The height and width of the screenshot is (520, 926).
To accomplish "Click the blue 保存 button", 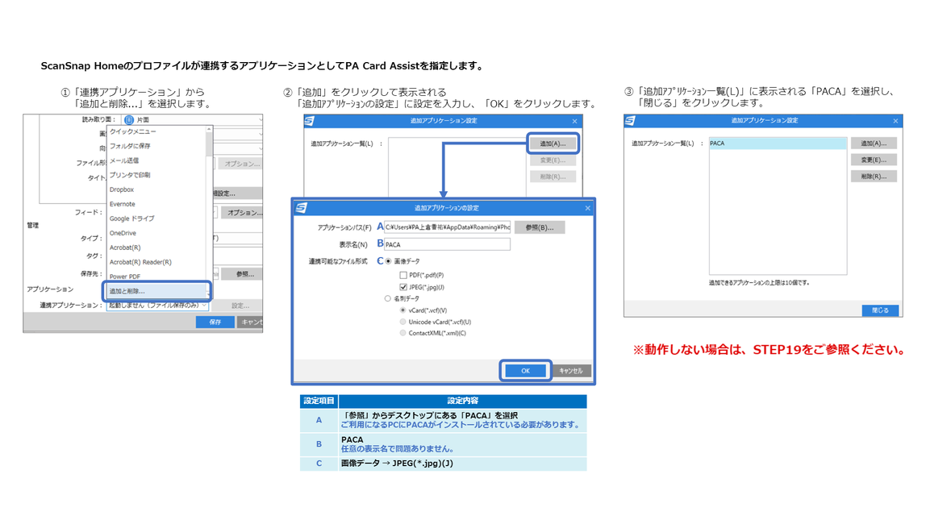I will (x=215, y=322).
